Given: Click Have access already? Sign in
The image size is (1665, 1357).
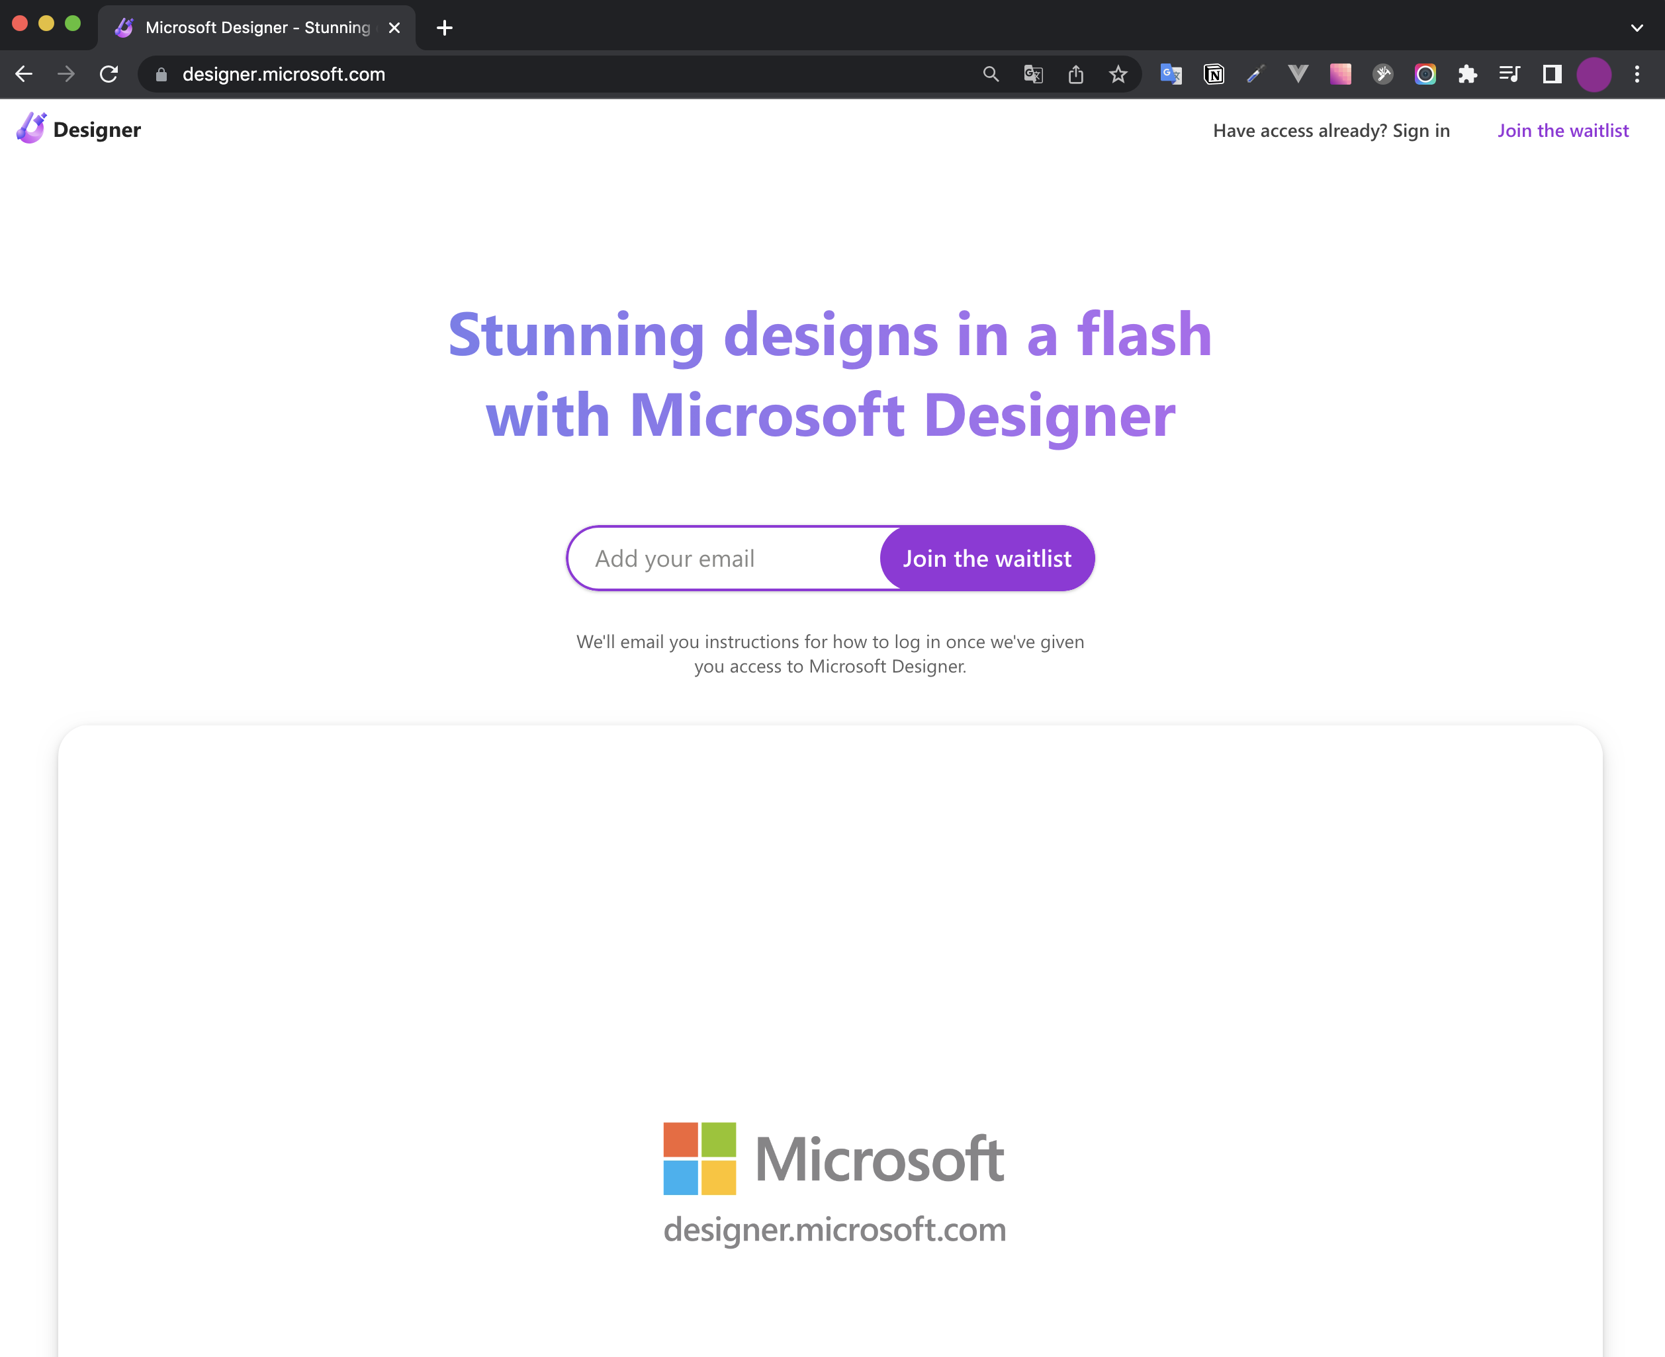Looking at the screenshot, I should pos(1331,130).
